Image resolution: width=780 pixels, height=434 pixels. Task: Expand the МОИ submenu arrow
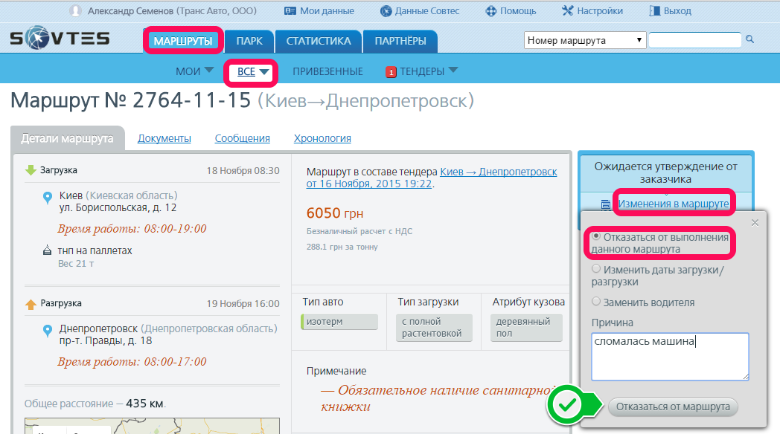click(209, 71)
